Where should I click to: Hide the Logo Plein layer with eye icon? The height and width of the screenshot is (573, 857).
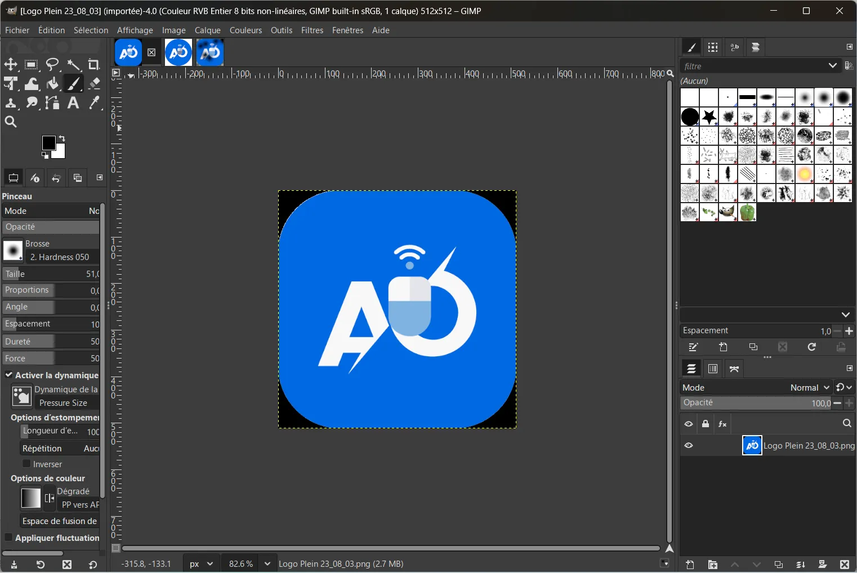689,445
